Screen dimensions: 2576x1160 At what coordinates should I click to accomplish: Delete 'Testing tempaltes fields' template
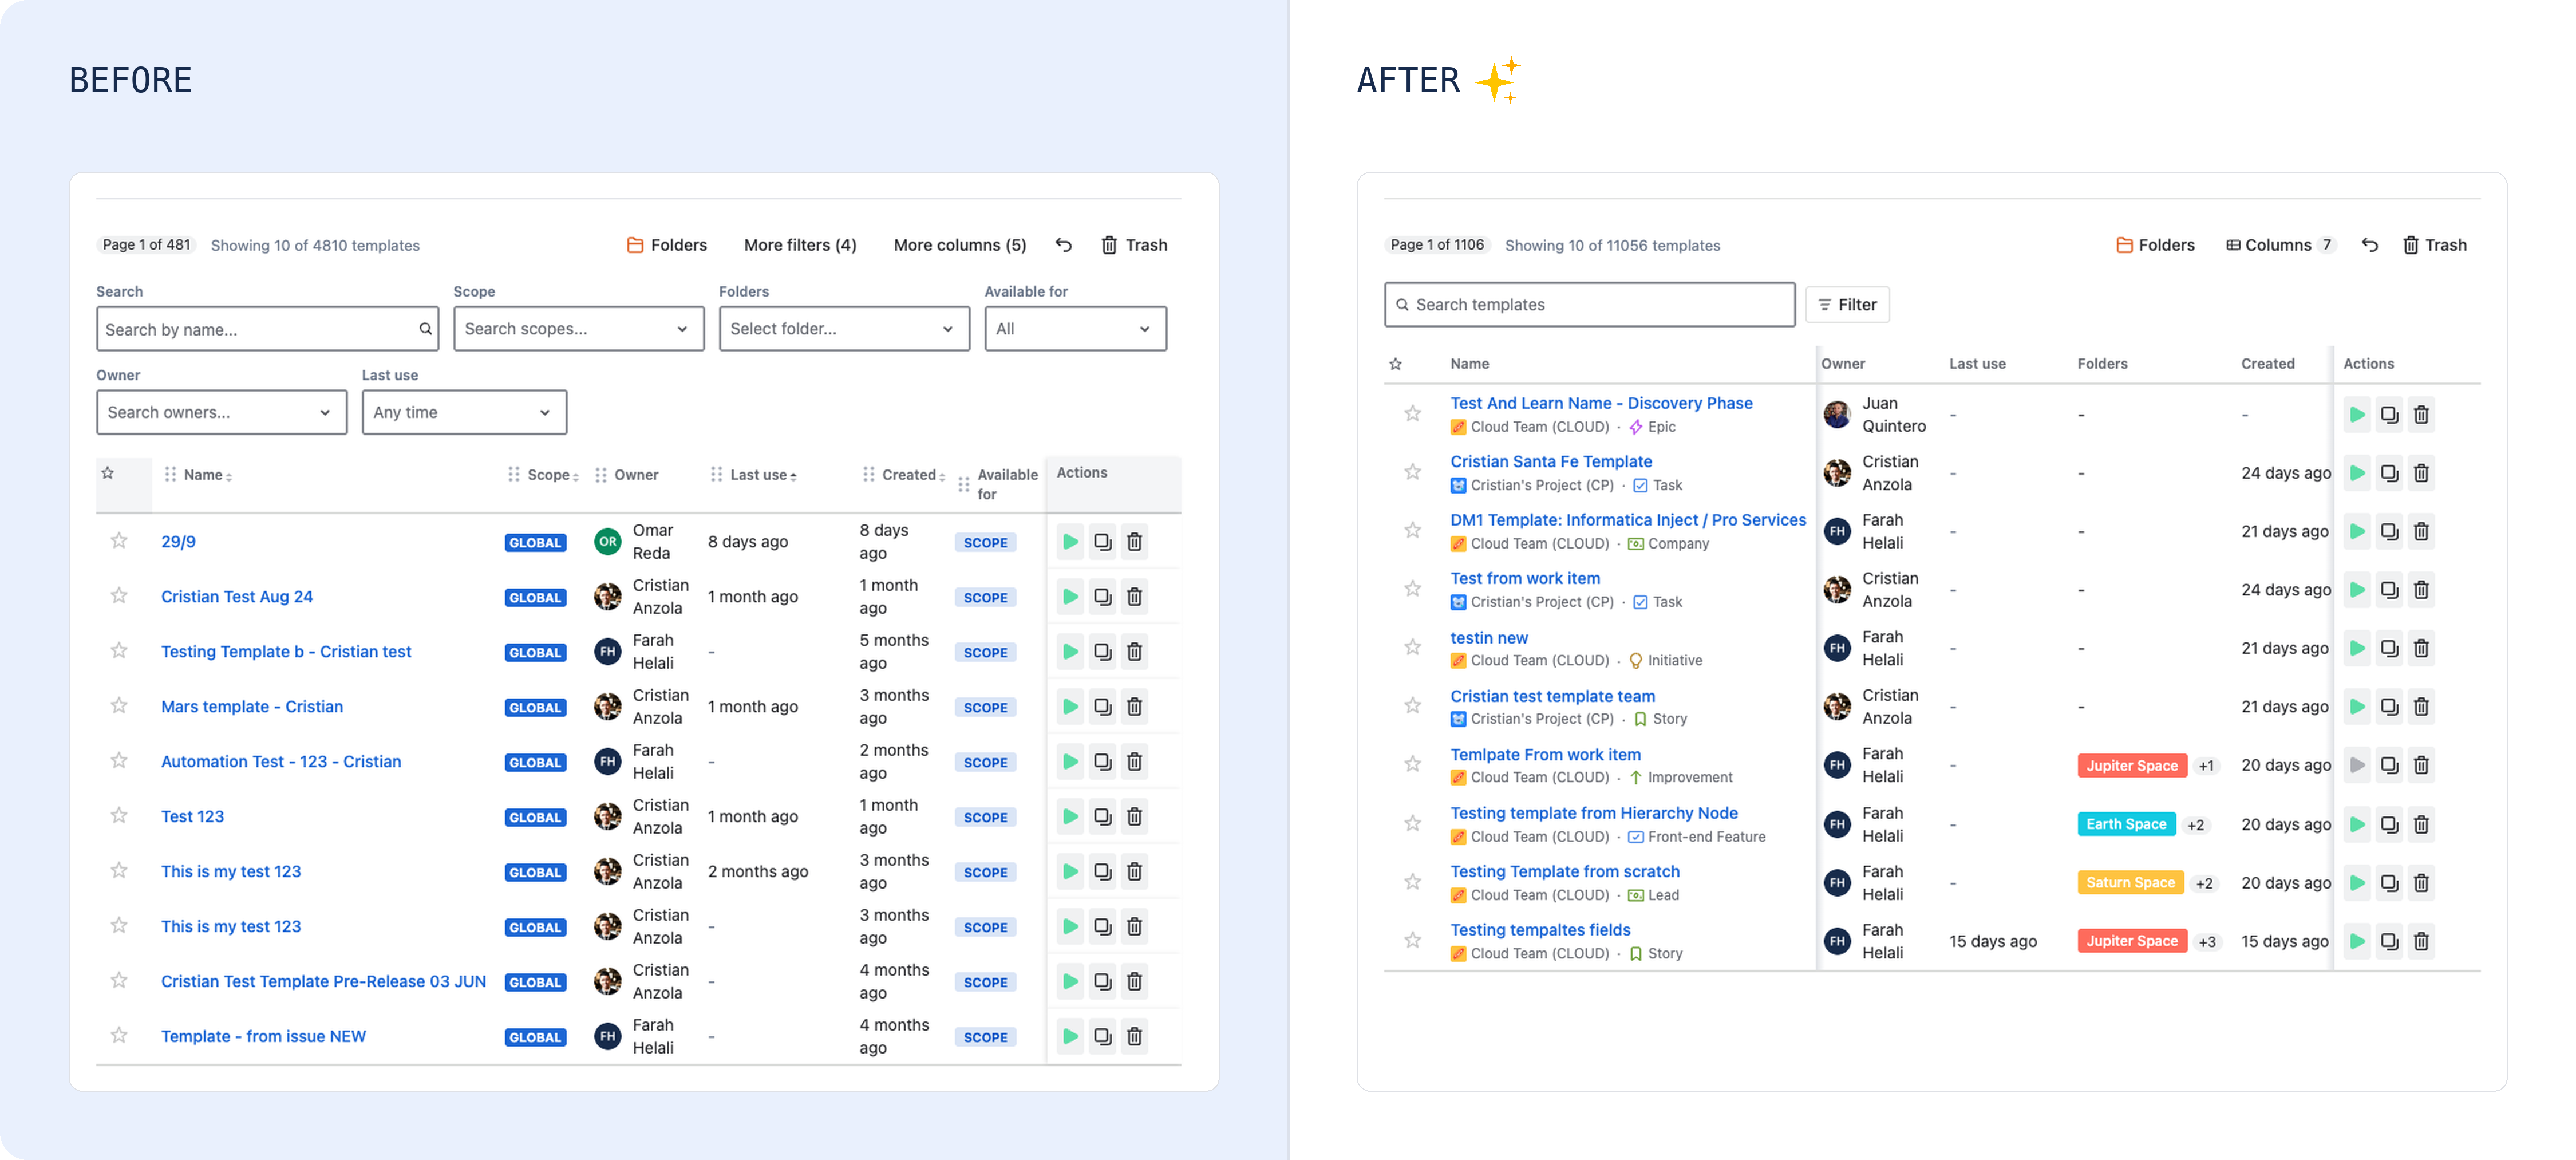pos(2421,941)
